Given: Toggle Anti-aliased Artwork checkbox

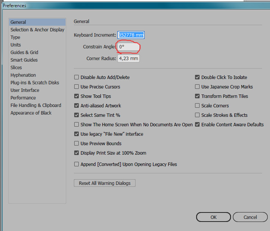Looking at the screenshot, I should click(x=76, y=105).
